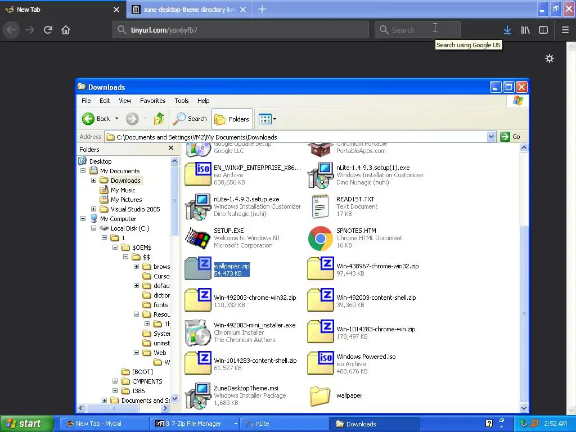Open the Back history dropdown arrow

point(117,119)
